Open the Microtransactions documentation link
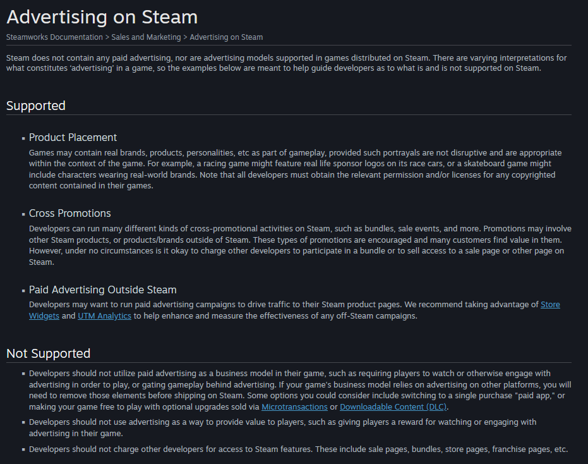This screenshot has width=588, height=464. (294, 407)
